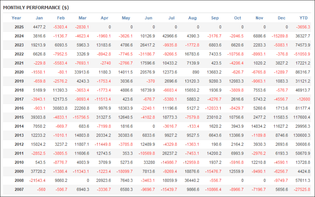Click the YTD column header
Viewport: 315px width, 197px height.
coord(304,18)
